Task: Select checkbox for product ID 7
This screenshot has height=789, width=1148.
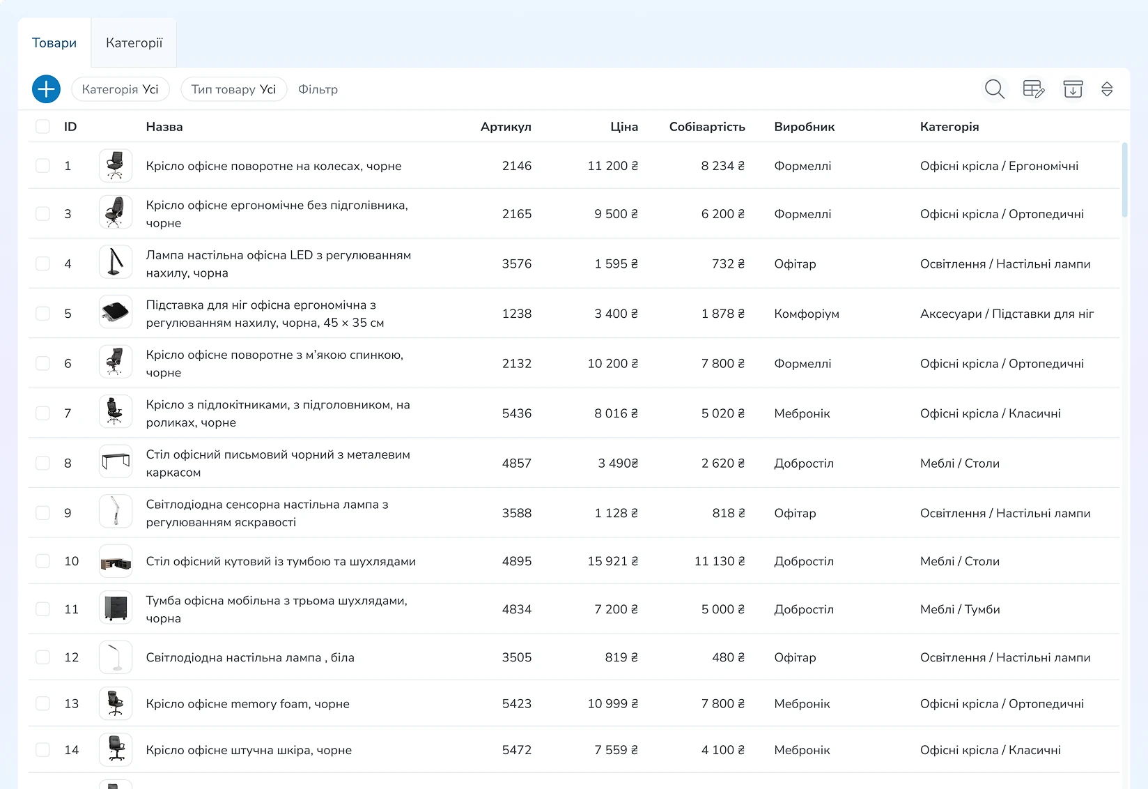Action: click(42, 413)
